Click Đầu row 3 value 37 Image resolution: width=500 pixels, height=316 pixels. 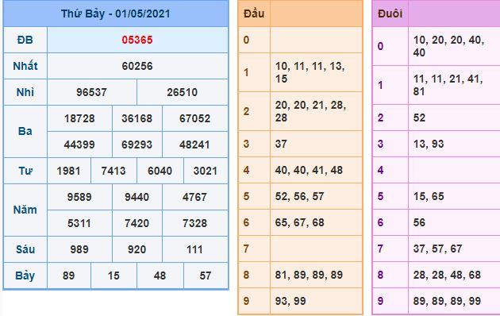pos(281,144)
